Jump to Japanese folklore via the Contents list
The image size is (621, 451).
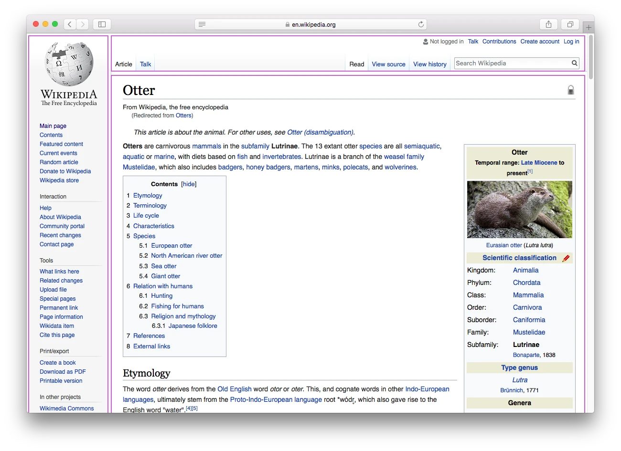pos(193,325)
